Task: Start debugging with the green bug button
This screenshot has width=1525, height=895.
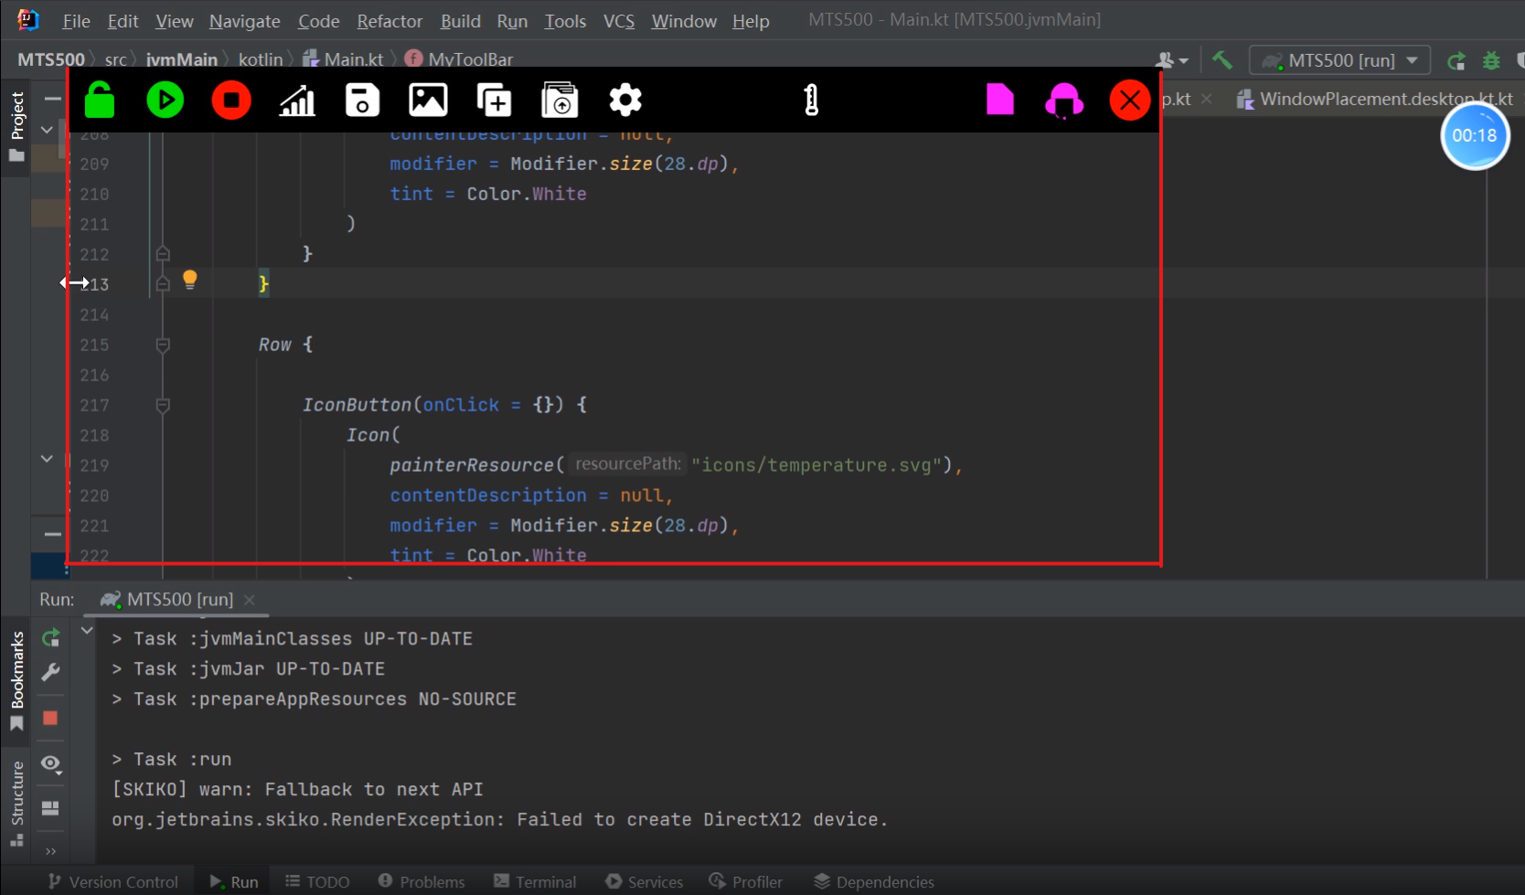Action: coord(1493,60)
